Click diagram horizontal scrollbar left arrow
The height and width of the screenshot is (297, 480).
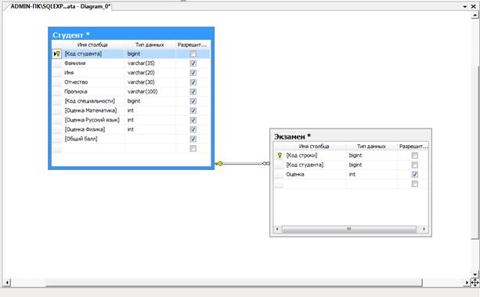(7, 282)
